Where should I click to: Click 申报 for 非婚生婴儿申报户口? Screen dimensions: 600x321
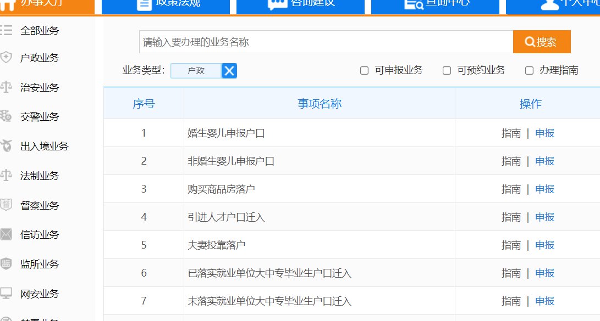[544, 161]
